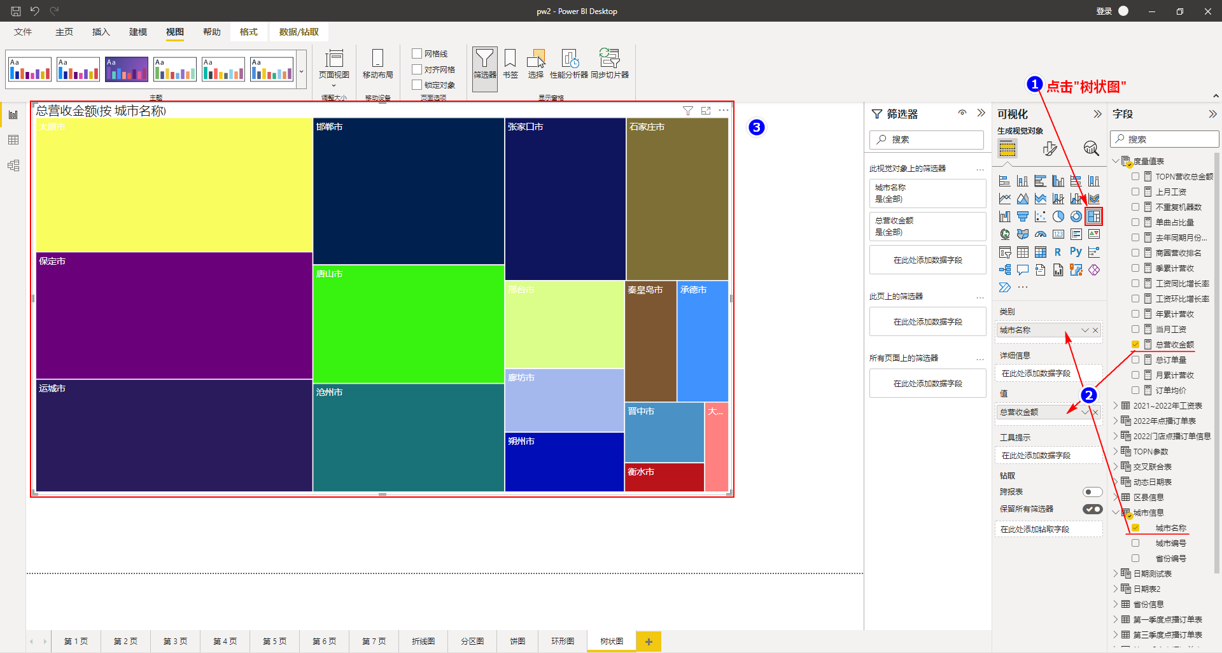Click the Fields pane search box
This screenshot has height=653, width=1222.
click(x=1165, y=139)
